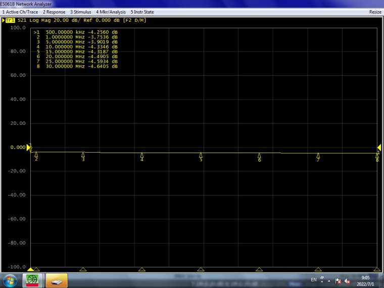Image resolution: width=384 pixels, height=288 pixels.
Task: Click marker 3 on the trace
Action: (x=83, y=157)
